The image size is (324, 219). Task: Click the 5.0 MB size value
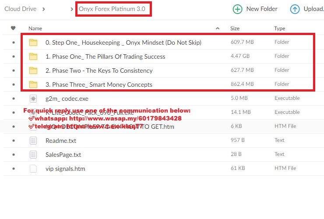239,98
